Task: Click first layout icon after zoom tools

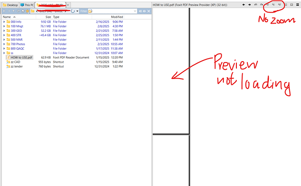Action: (x=286, y=5)
